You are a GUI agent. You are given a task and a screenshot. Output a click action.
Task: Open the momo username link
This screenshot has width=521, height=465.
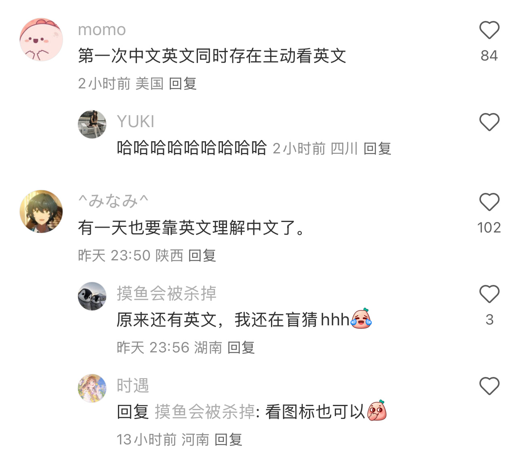click(x=102, y=29)
